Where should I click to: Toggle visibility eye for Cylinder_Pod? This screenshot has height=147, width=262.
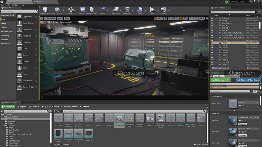click(x=212, y=23)
